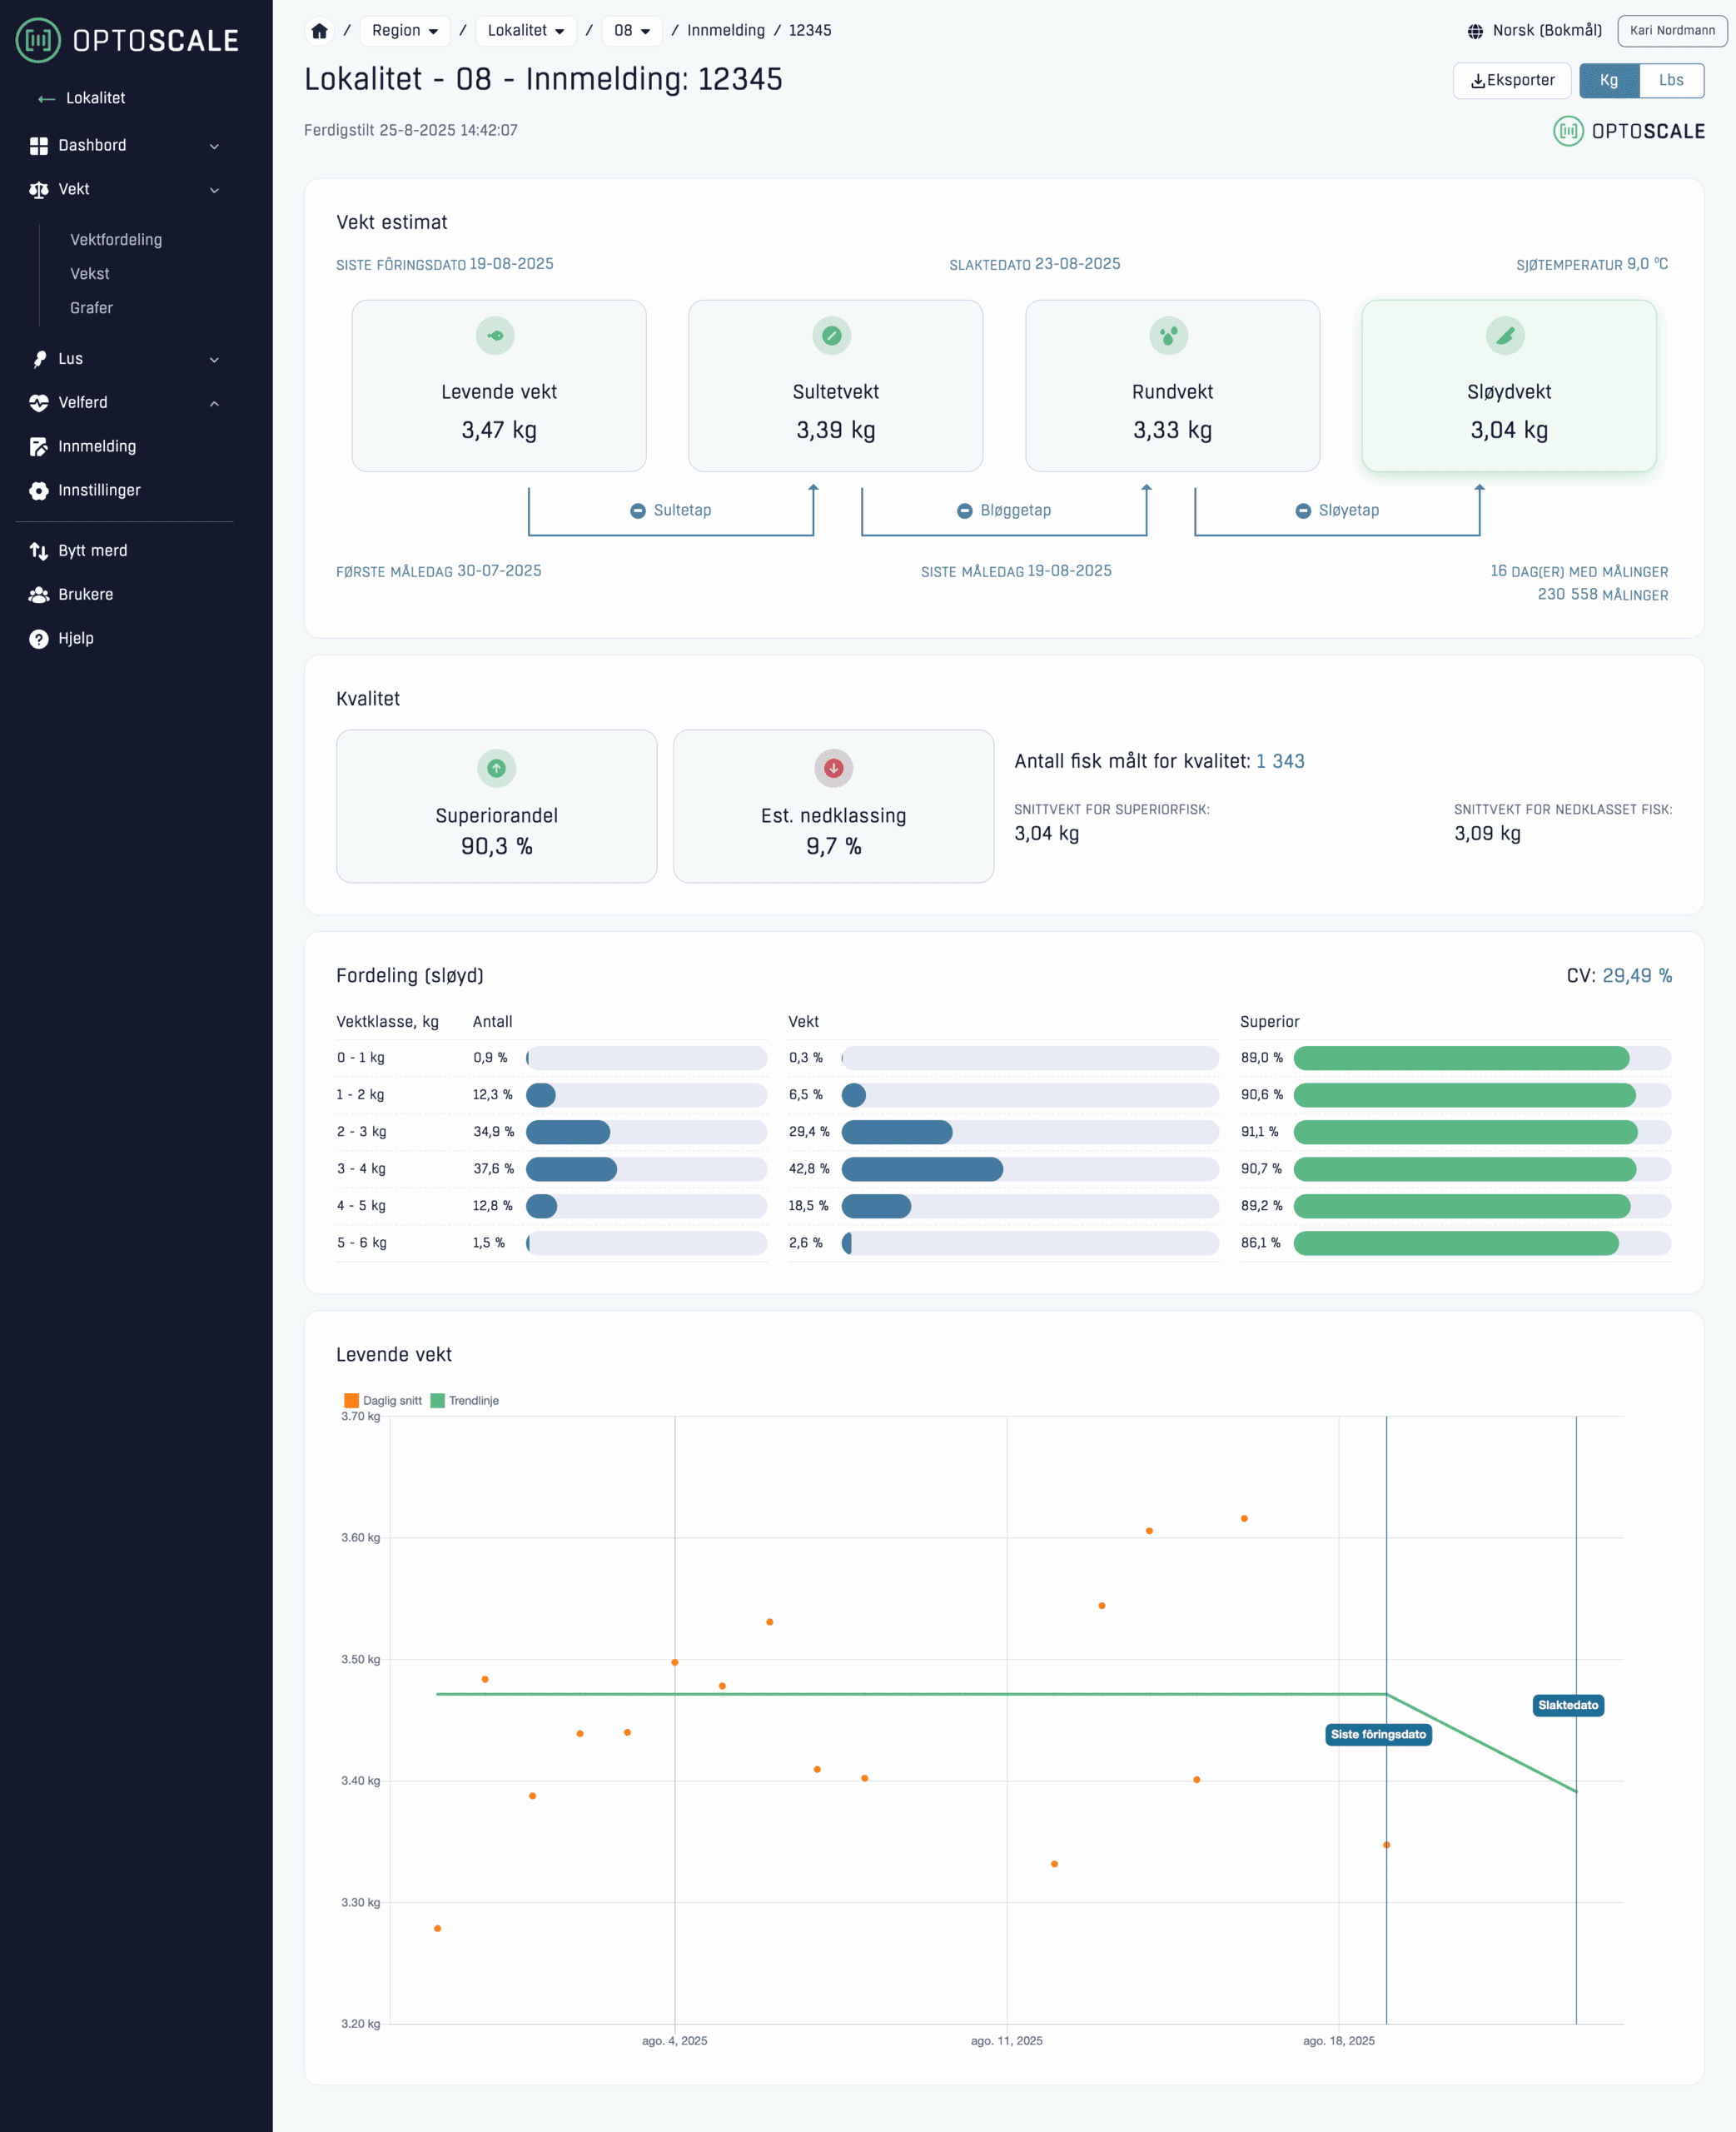This screenshot has width=1736, height=2132.
Task: Select Kg as weight unit
Action: 1608,80
